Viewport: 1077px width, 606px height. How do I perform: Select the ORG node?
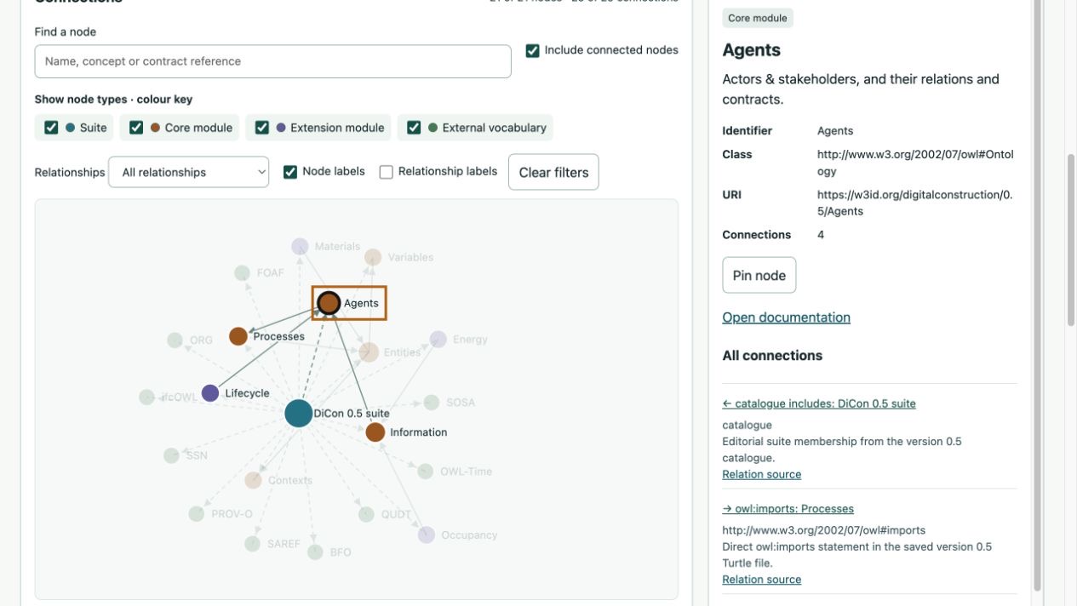pos(175,340)
